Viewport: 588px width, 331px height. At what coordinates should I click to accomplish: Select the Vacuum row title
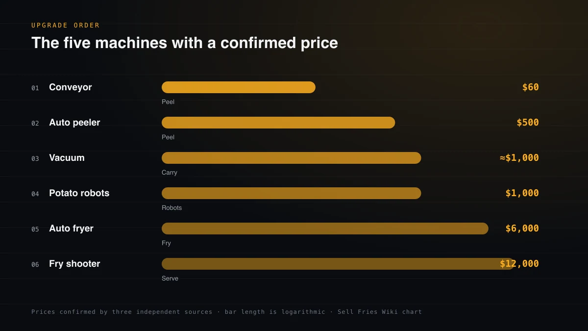(x=67, y=158)
